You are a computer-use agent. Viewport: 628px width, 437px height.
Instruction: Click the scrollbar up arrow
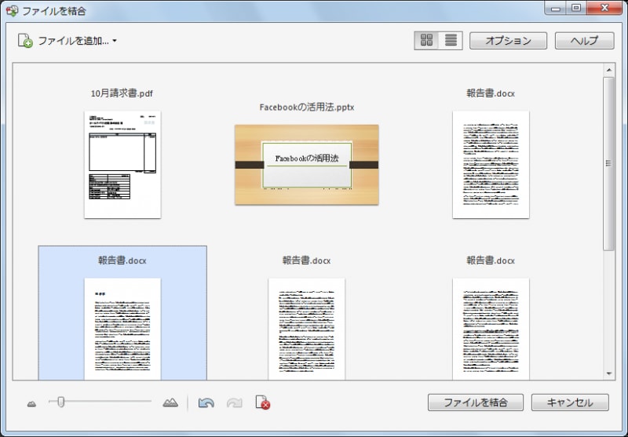(x=609, y=70)
